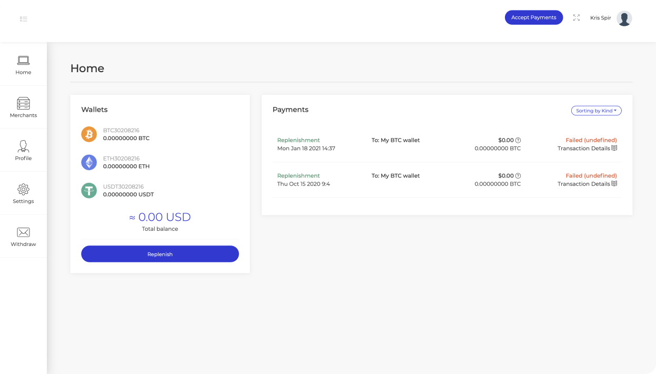
Task: Click the help icon beside second $0.00
Action: (x=518, y=176)
